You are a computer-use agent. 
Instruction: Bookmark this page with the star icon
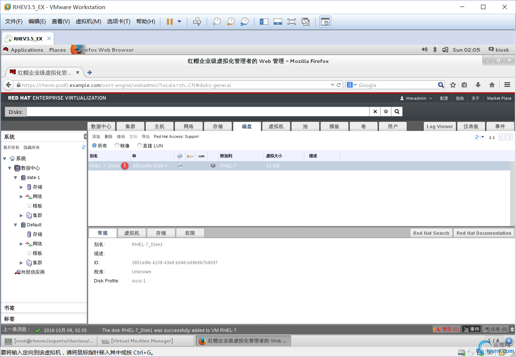pos(453,85)
